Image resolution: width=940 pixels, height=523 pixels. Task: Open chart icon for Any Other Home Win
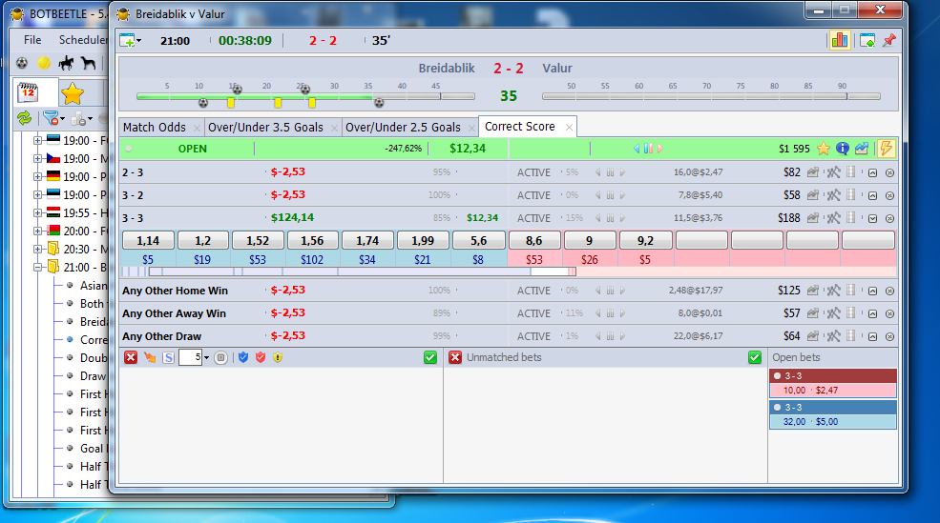click(x=812, y=291)
